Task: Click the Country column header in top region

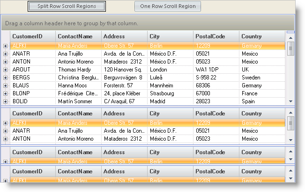Action: pos(261,36)
